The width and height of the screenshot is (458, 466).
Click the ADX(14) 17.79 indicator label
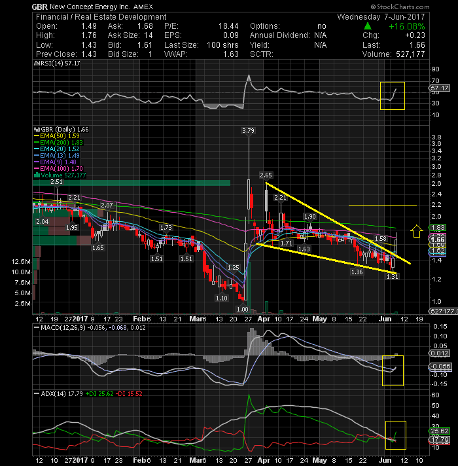point(58,394)
